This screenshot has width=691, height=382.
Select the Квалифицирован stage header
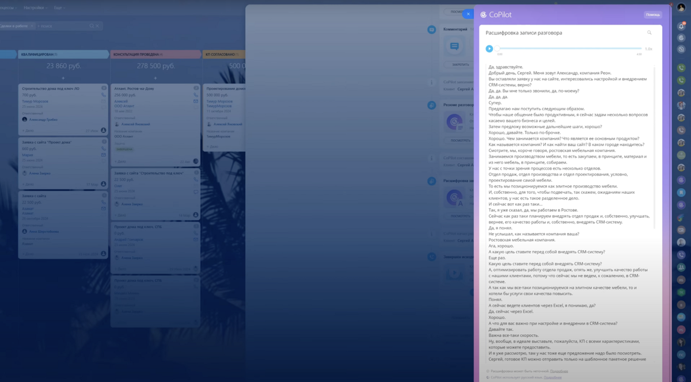pos(63,54)
